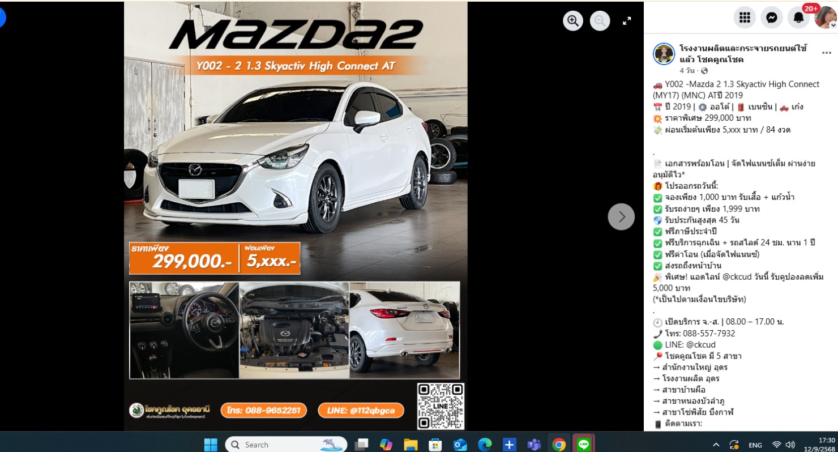Viewport: 838px width, 452px height.
Task: Open Microsoft Teams from the taskbar
Action: coord(534,445)
